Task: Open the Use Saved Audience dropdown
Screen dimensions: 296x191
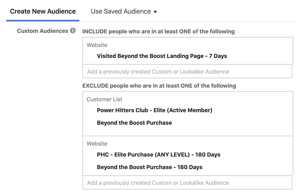Action: click(124, 11)
